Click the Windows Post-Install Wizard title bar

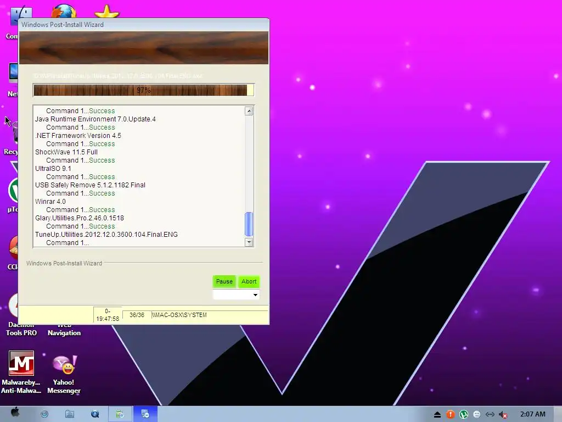coord(143,24)
